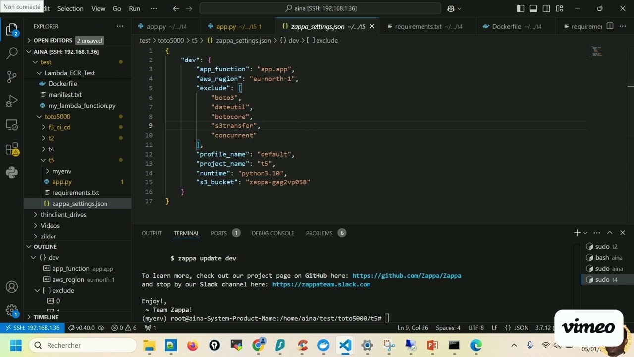Open the terminal launch profile dropdown
Viewport: 634px width, 357px height.
(585, 233)
